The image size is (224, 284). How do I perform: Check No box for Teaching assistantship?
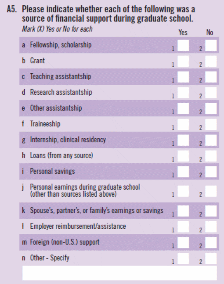coord(211,77)
